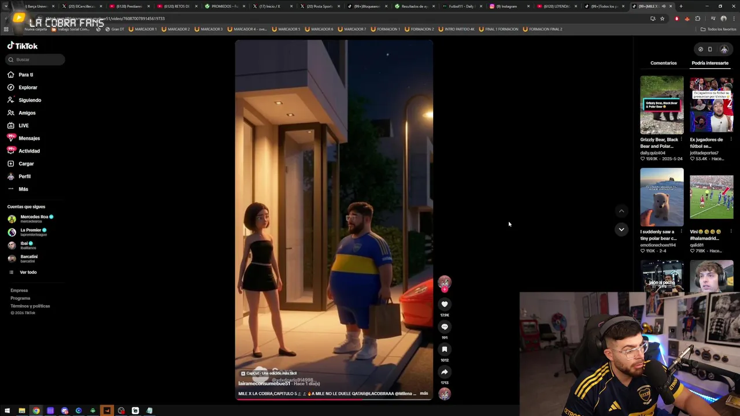View Actividad notifications
Image resolution: width=740 pixels, height=416 pixels.
(23, 151)
